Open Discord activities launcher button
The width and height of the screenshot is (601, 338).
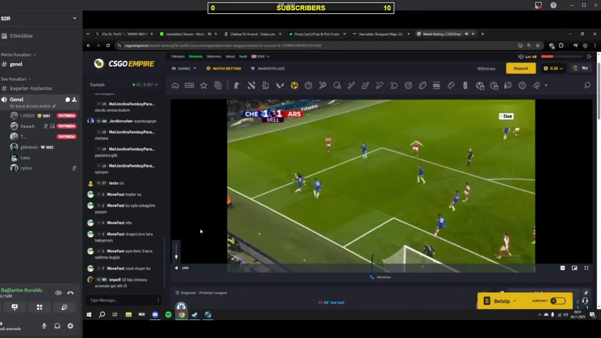coord(39,307)
